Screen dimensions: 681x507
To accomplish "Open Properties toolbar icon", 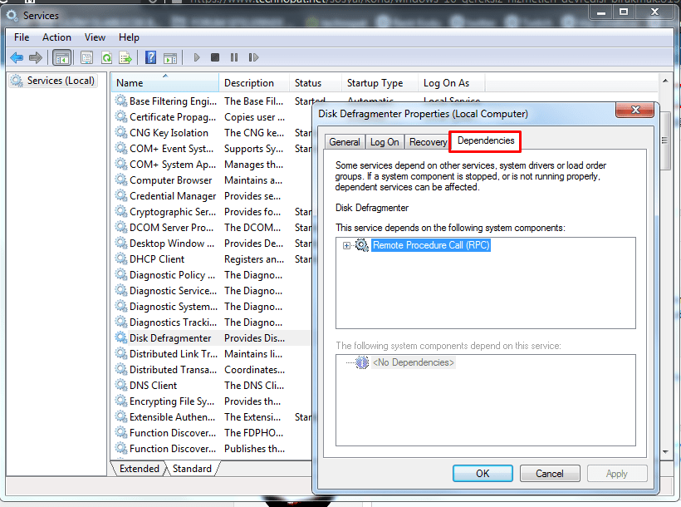I will 87,57.
